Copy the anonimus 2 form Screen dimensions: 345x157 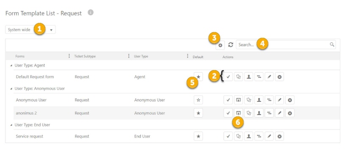[248, 113]
